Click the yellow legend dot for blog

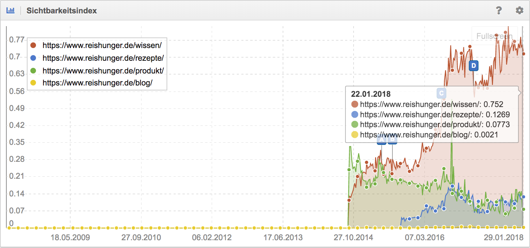(33, 83)
